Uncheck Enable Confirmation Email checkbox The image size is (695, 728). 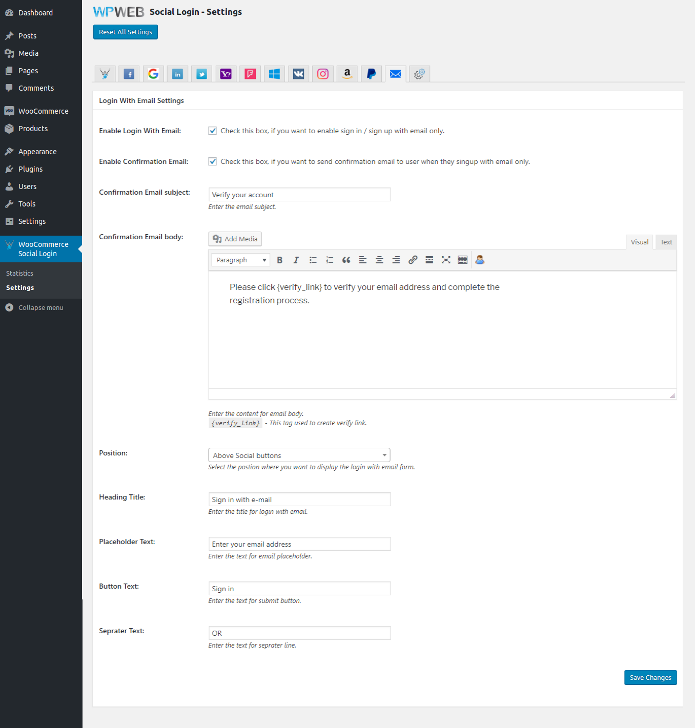[x=213, y=161]
